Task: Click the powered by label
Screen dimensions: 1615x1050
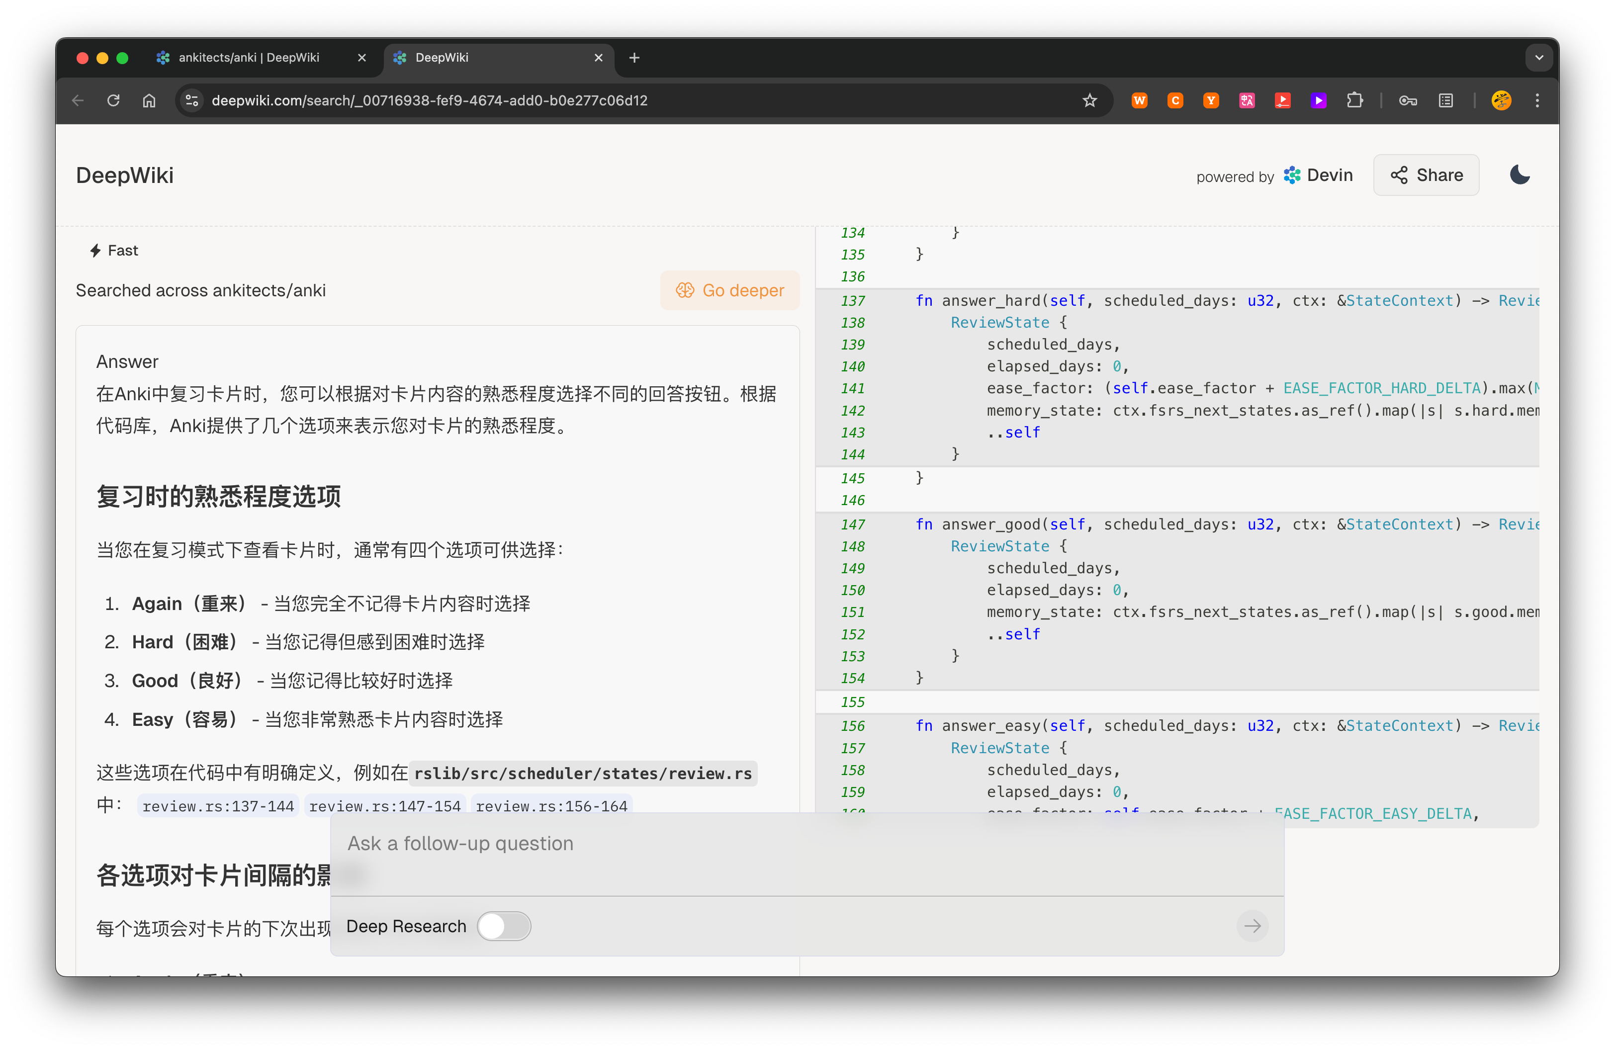Action: [1235, 176]
